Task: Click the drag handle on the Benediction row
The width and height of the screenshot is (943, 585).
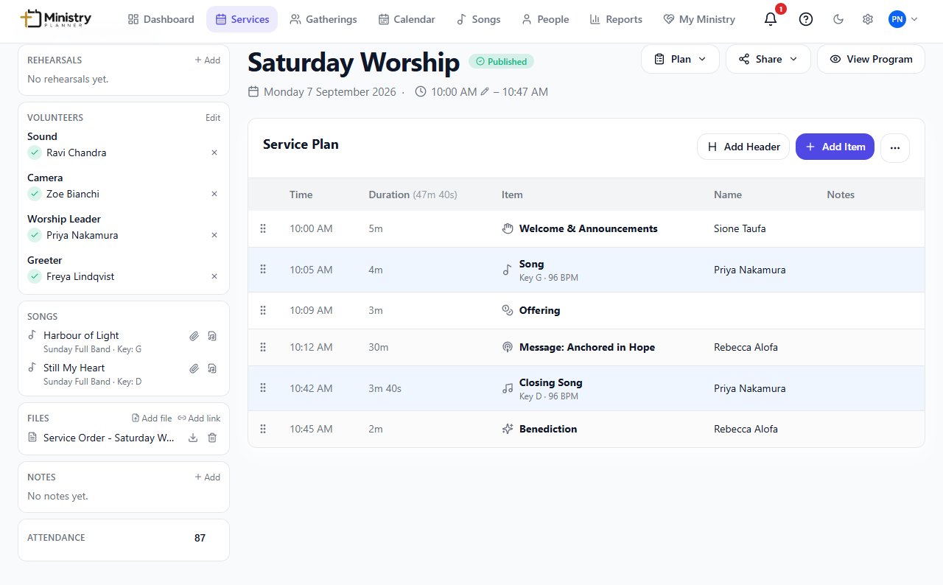Action: pyautogui.click(x=263, y=429)
